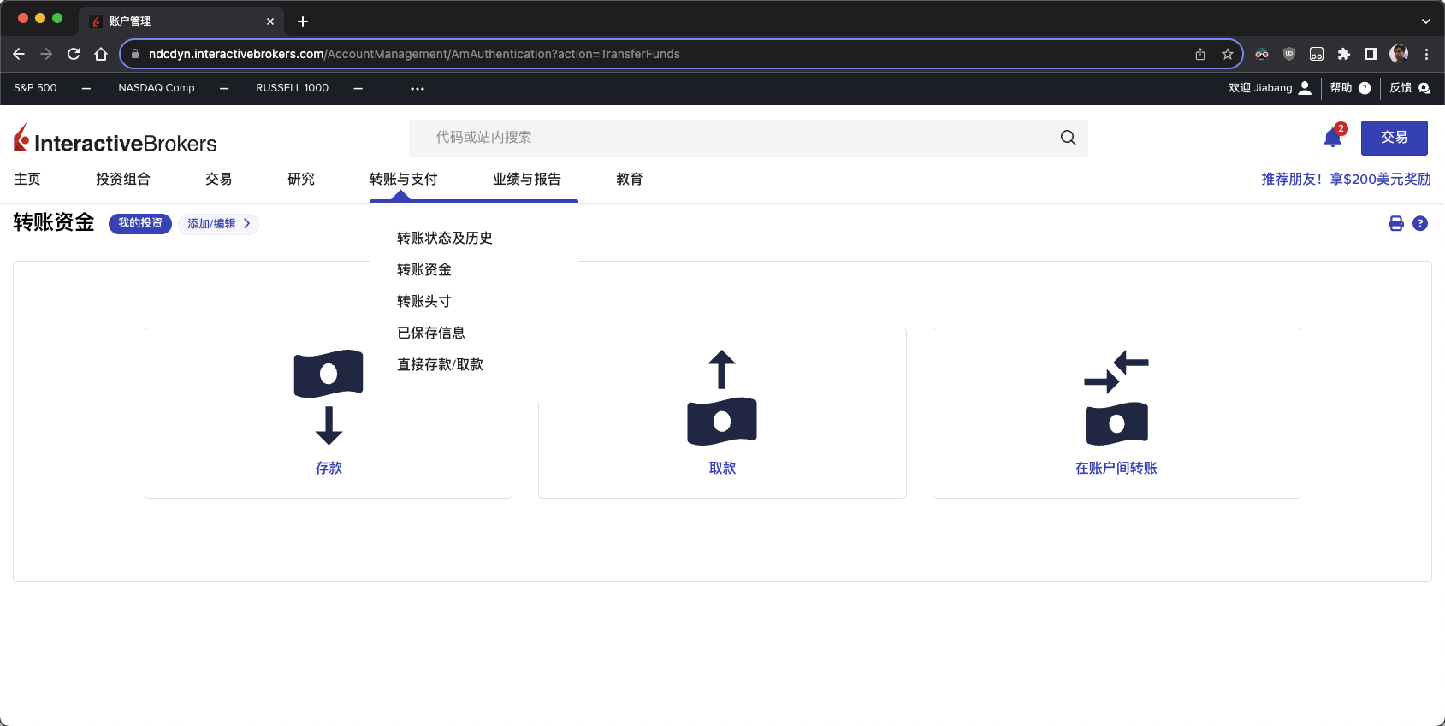Click the search magnifier icon
The height and width of the screenshot is (726, 1445).
click(x=1068, y=138)
